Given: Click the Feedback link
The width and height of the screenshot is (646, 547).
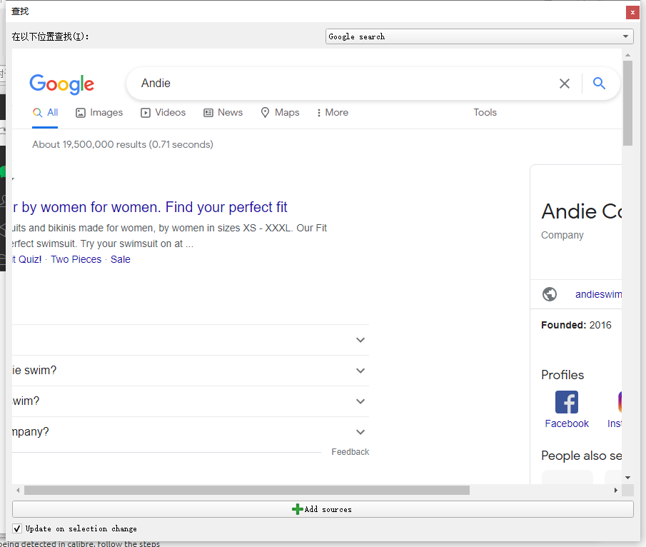Looking at the screenshot, I should [350, 452].
